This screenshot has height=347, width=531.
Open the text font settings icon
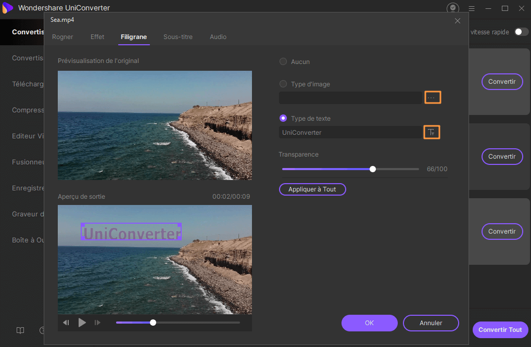pos(432,133)
